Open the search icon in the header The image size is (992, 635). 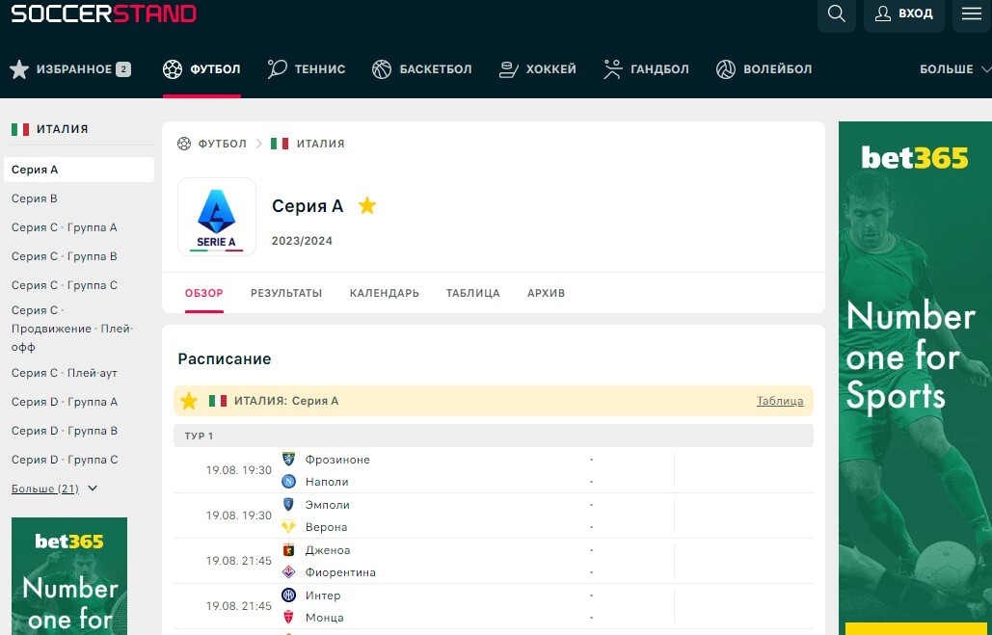(836, 14)
